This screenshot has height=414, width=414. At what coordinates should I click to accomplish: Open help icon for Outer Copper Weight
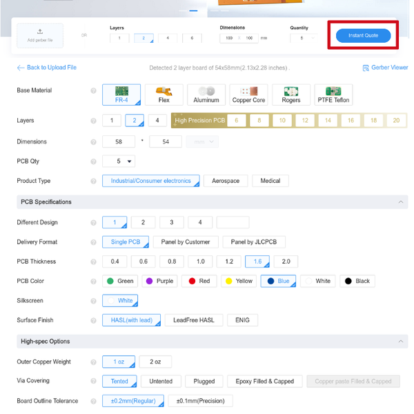click(93, 362)
